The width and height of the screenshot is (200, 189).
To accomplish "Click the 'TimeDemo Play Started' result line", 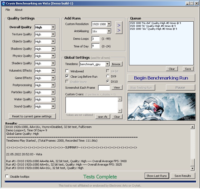I will point(52,141).
